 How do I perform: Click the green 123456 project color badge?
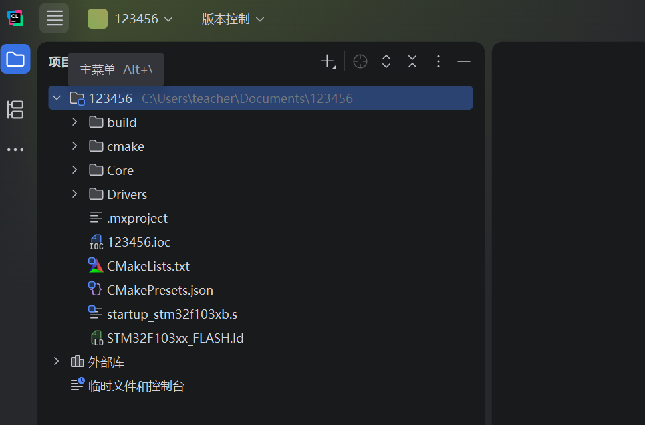coord(98,19)
